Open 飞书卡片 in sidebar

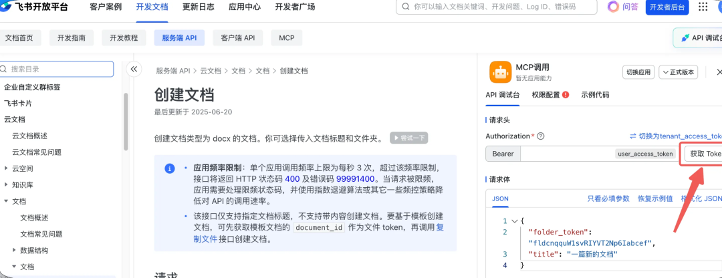pyautogui.click(x=18, y=104)
